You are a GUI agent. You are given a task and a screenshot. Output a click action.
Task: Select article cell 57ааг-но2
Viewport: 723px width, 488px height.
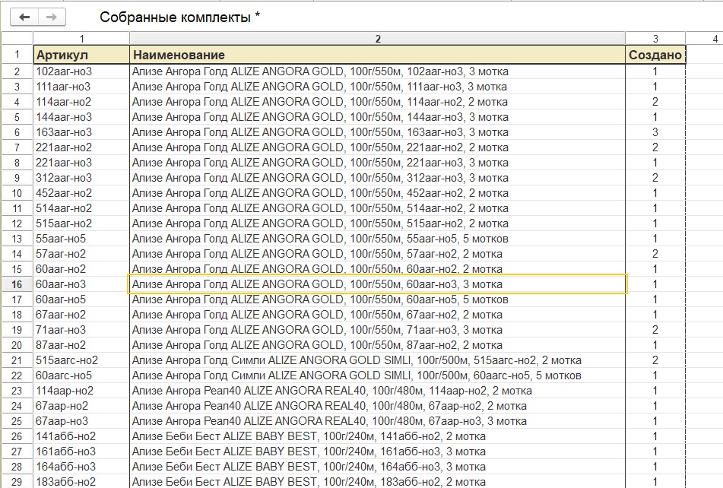point(81,254)
